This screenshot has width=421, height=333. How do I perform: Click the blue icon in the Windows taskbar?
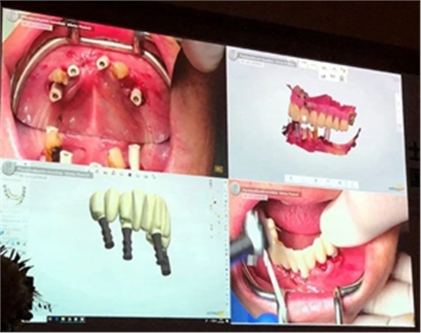pyautogui.click(x=56, y=319)
